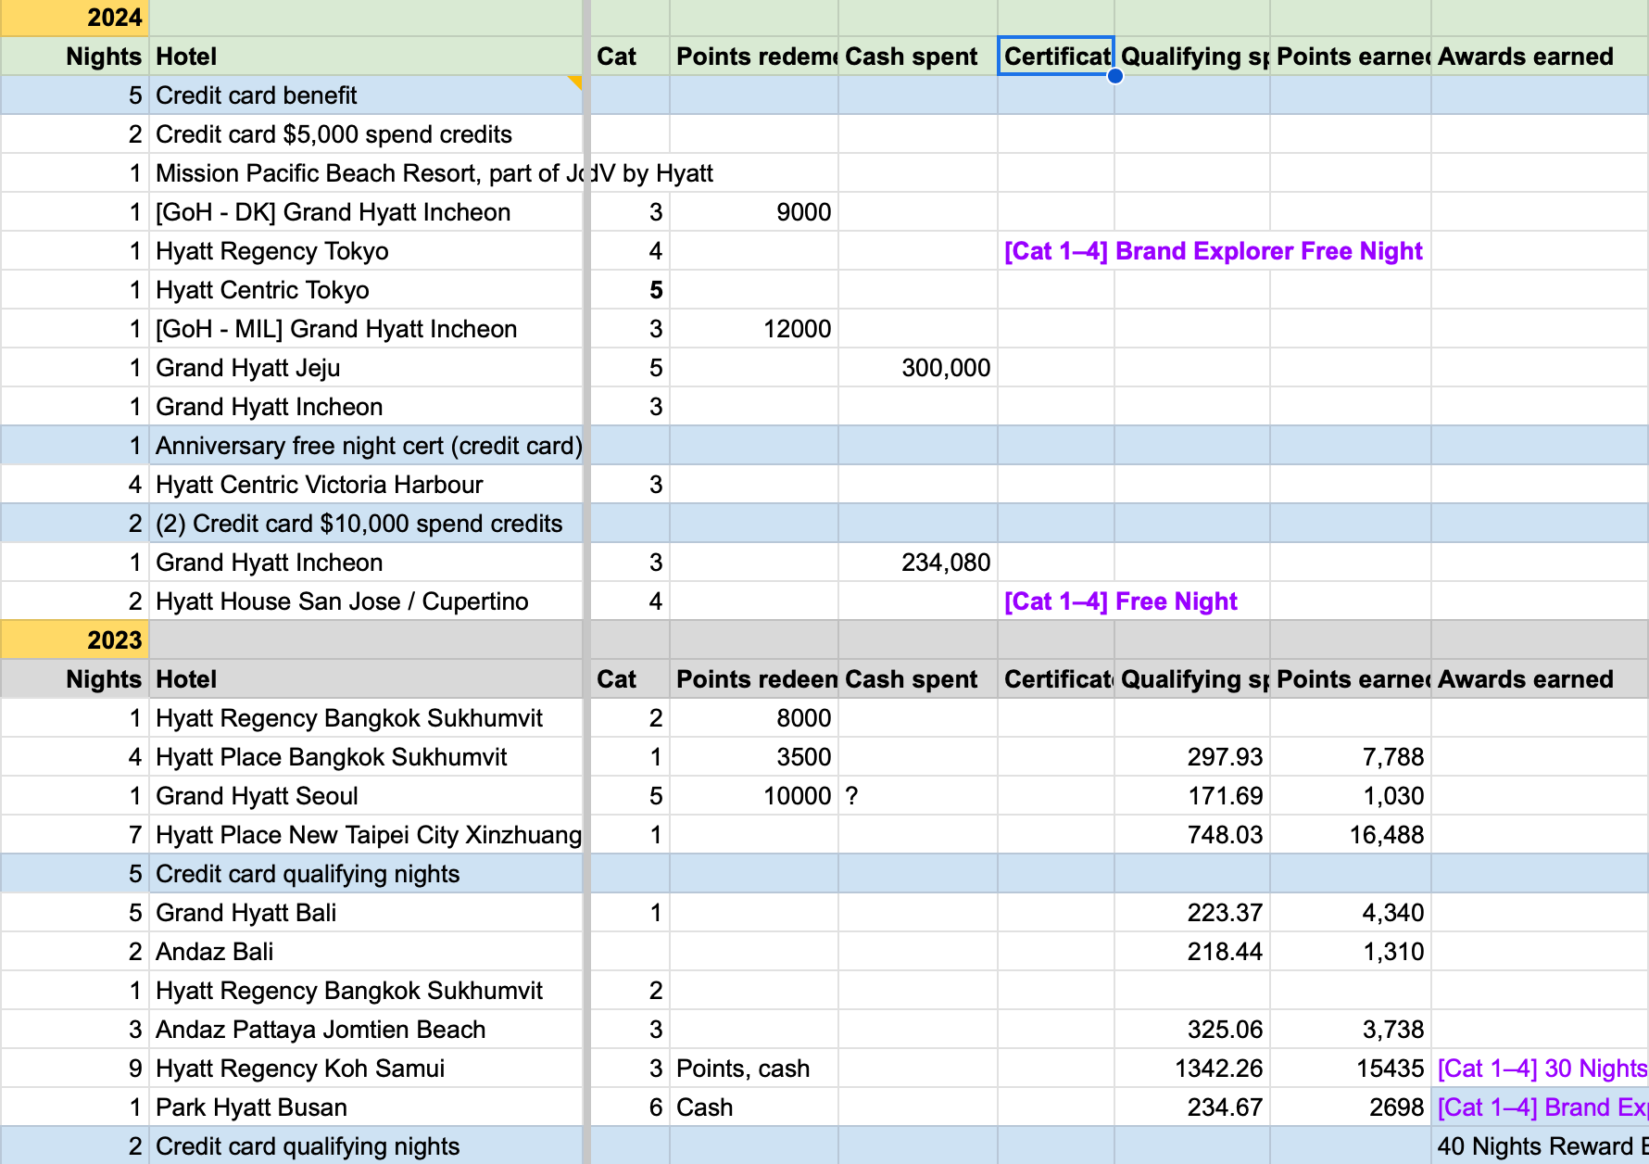1649x1164 pixels.
Task: Click 2024 'Qualifying' spend column header
Action: point(1192,57)
